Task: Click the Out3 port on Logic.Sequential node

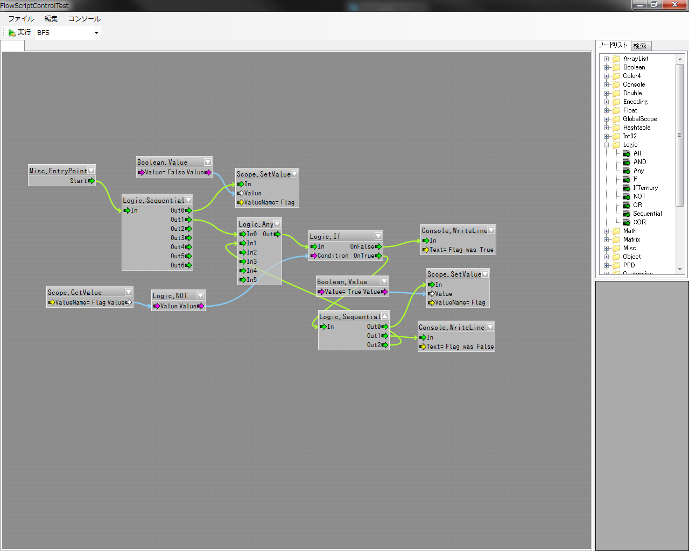Action: (188, 238)
